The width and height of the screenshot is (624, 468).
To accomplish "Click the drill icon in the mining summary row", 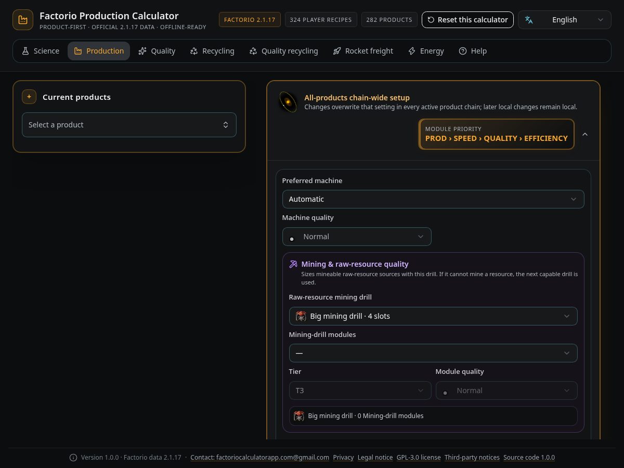I will [x=299, y=416].
